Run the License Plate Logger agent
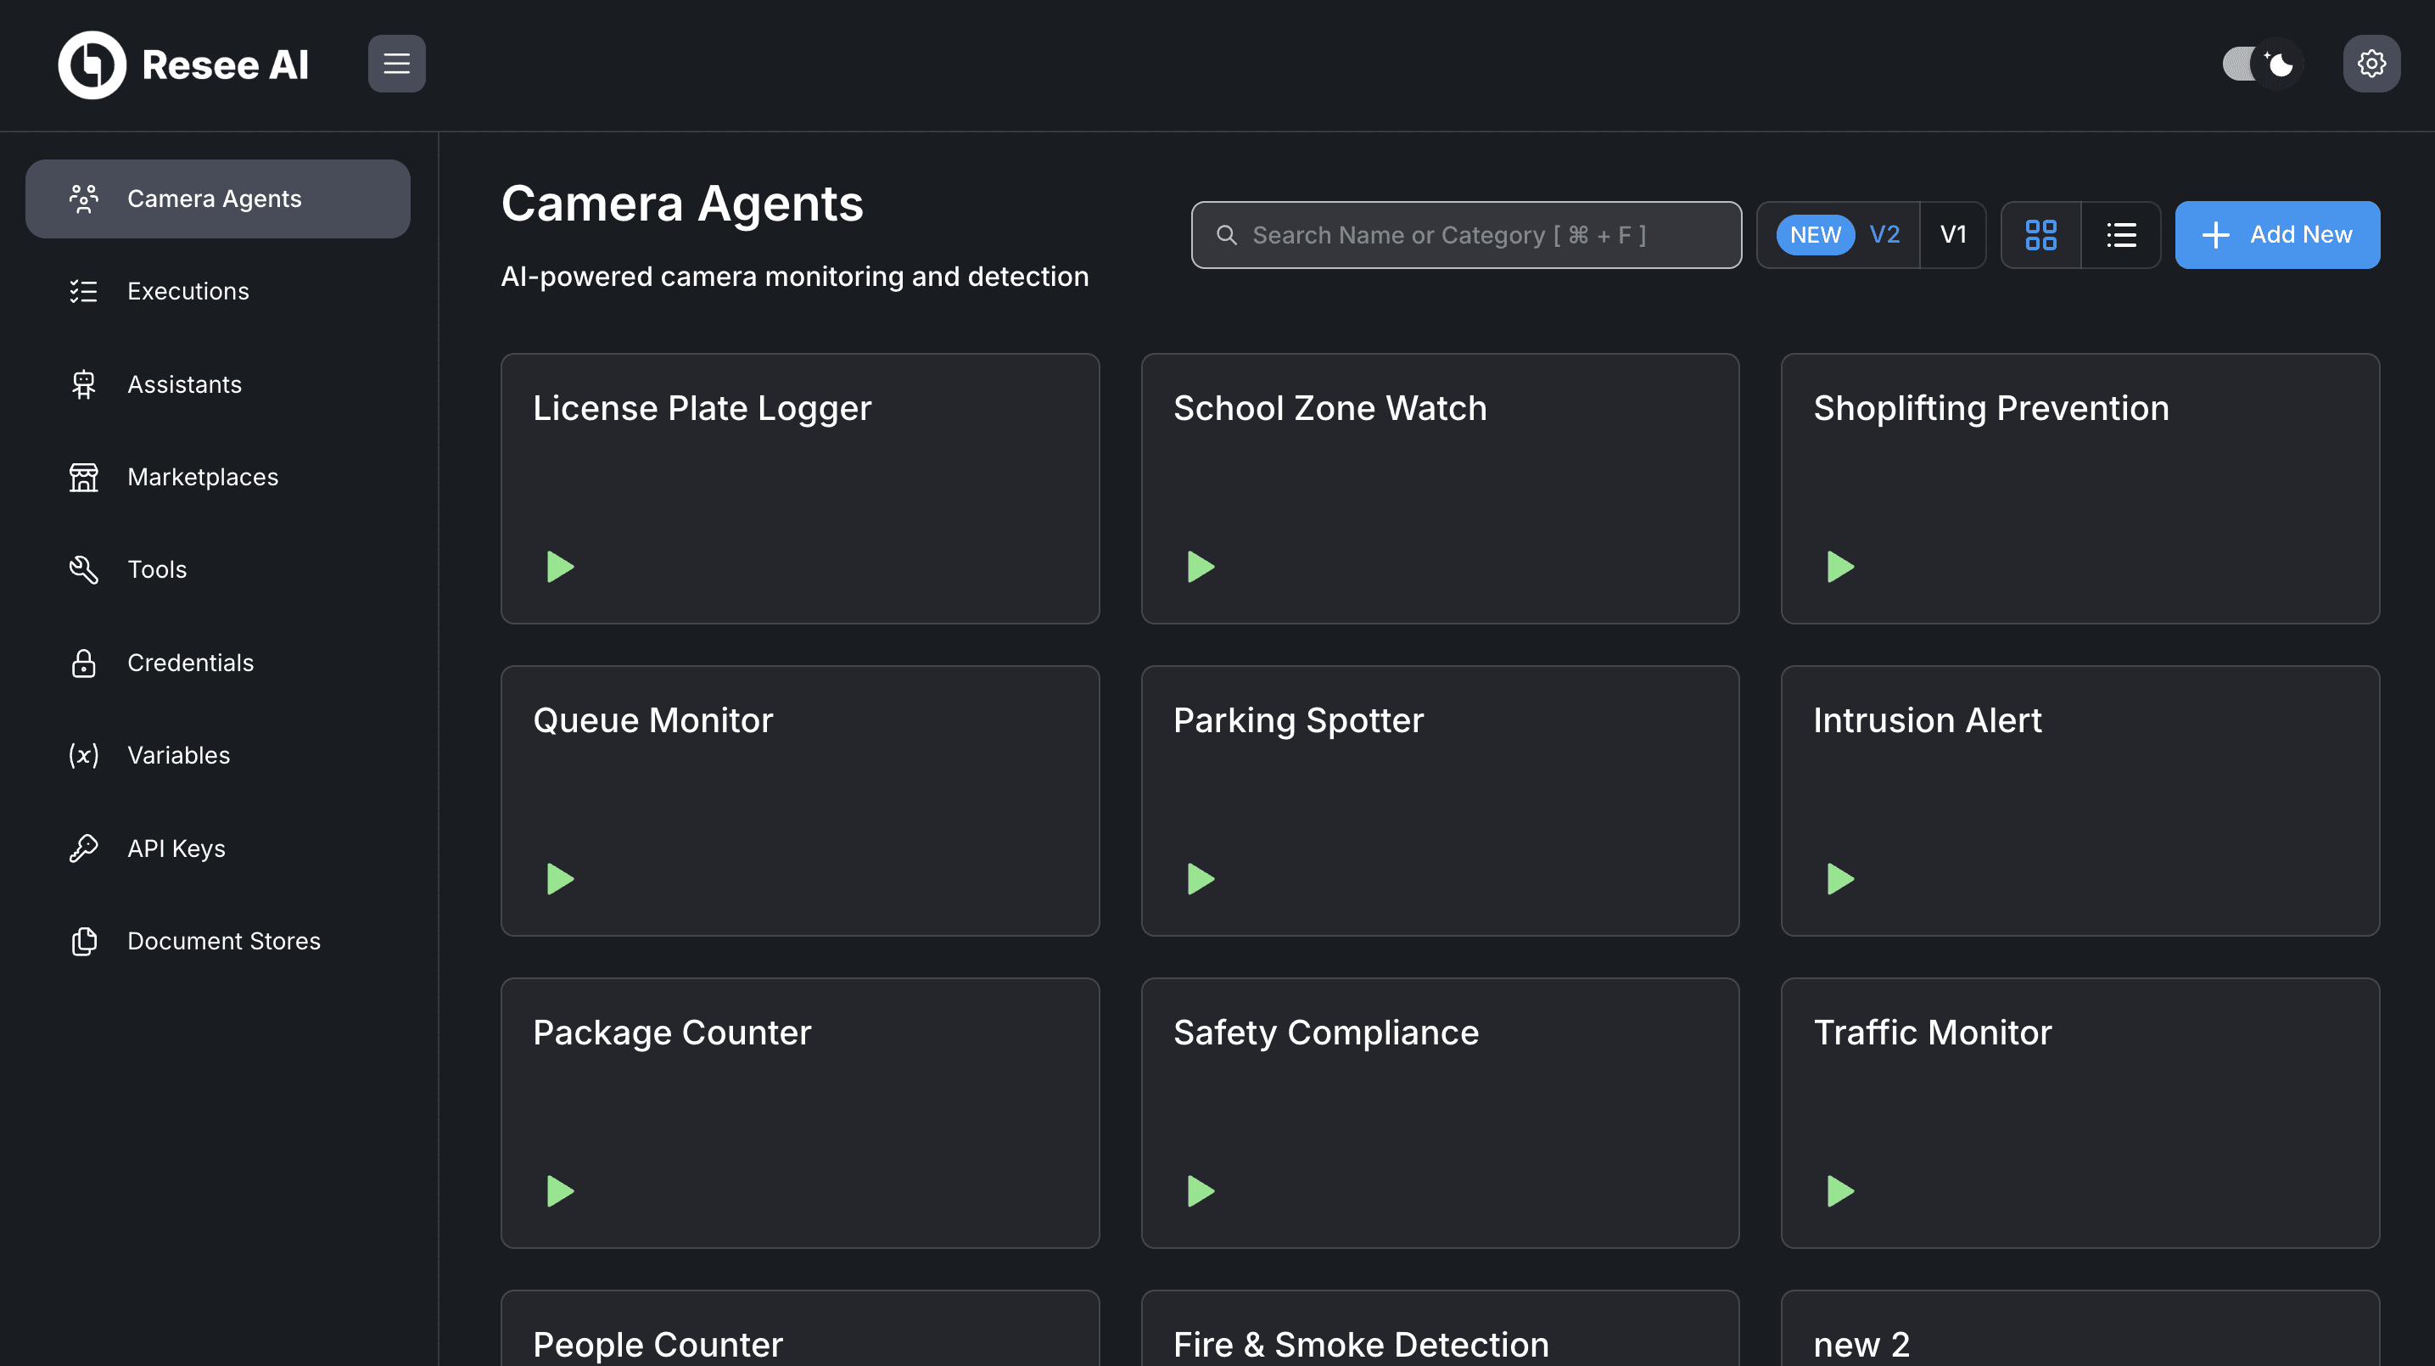Viewport: 2435px width, 1366px height. pyautogui.click(x=560, y=566)
